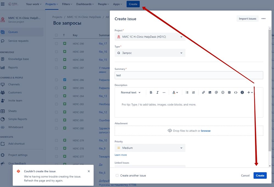The width and height of the screenshot is (274, 187).
Task: Click Create in top navigation
Action: (133, 4)
